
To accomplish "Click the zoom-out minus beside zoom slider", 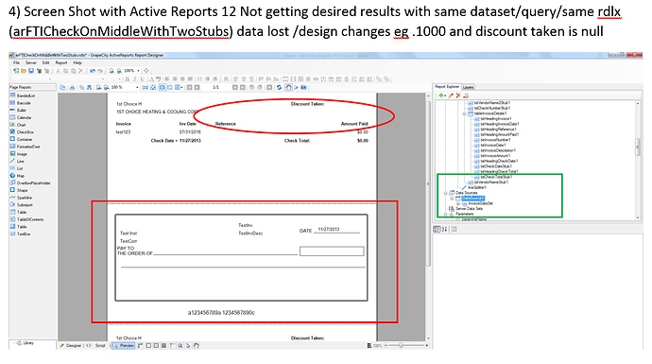I will [386, 345].
